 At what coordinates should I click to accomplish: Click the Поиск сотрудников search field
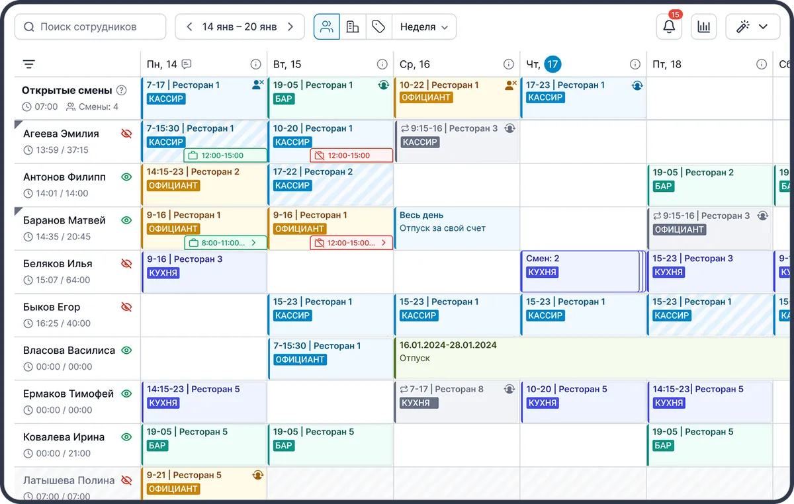coord(90,27)
